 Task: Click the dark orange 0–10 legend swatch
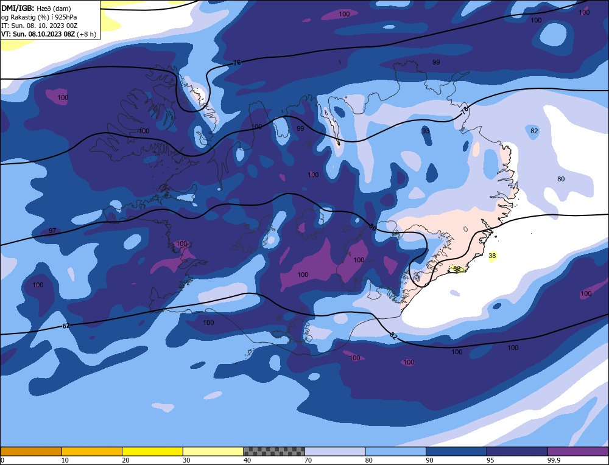point(30,451)
